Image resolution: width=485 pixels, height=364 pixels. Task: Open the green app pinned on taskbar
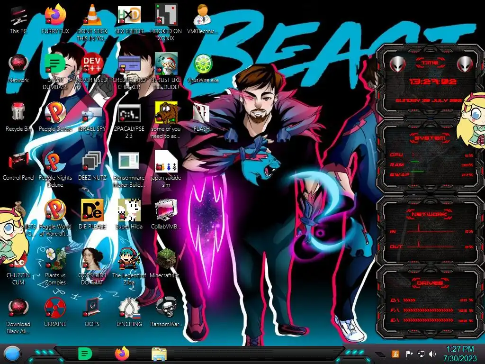pos(85,354)
